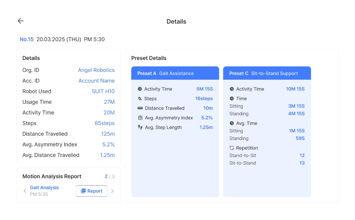Click the 2 / 3 report page indicator
355x220 pixels.
pyautogui.click(x=110, y=176)
